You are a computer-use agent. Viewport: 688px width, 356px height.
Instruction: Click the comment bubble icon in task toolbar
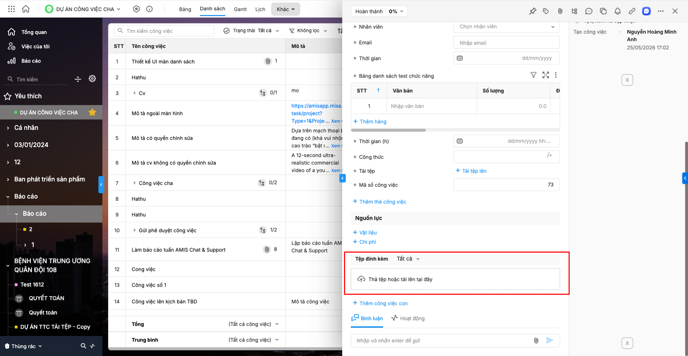[589, 11]
